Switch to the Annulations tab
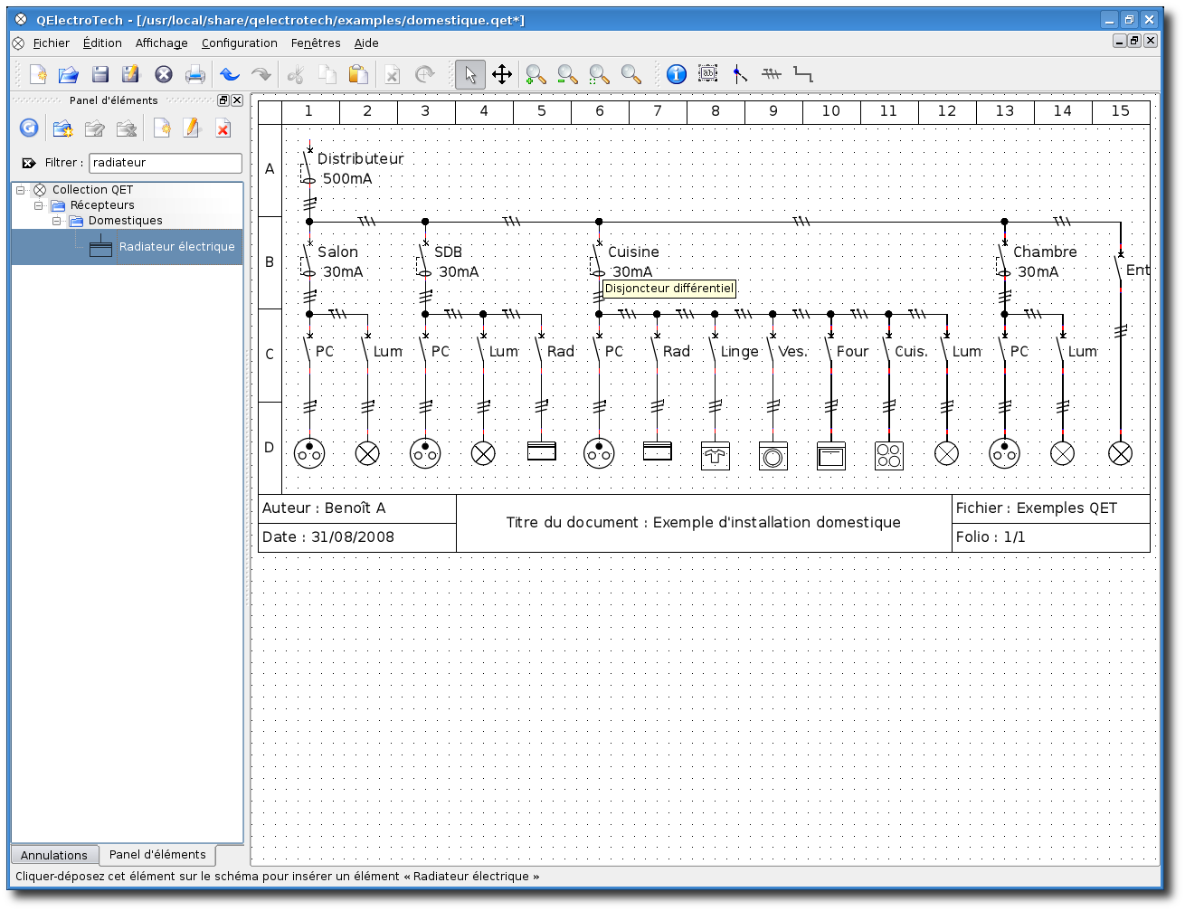 [54, 855]
